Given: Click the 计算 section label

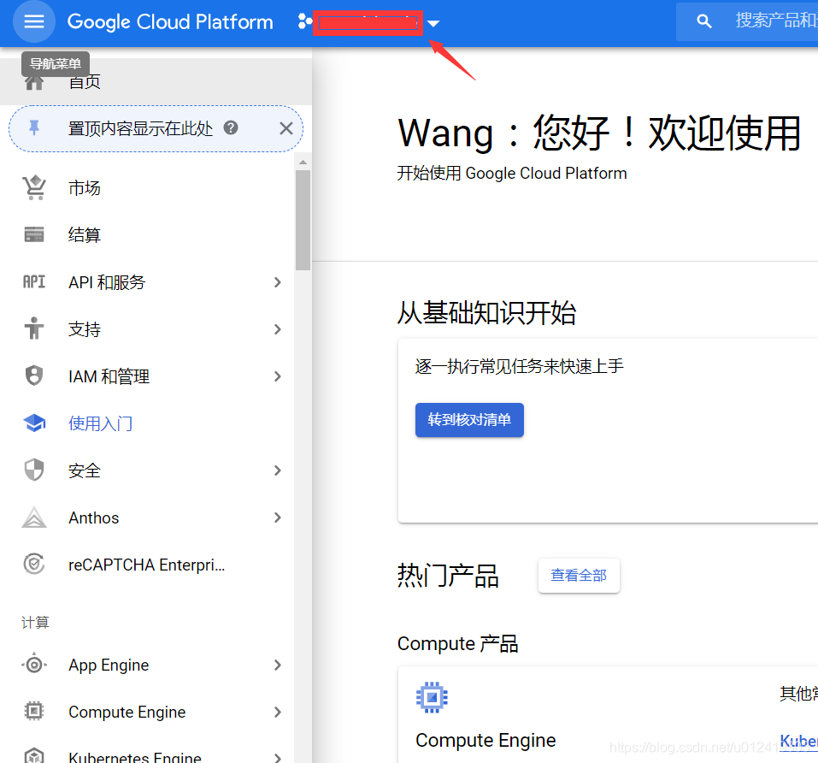Looking at the screenshot, I should tap(36, 622).
